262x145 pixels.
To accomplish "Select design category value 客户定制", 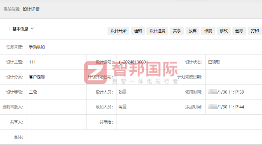I will coord(37,77).
